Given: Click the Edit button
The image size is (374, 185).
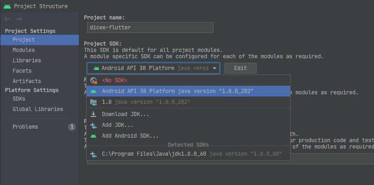Looking at the screenshot, I should [240, 68].
